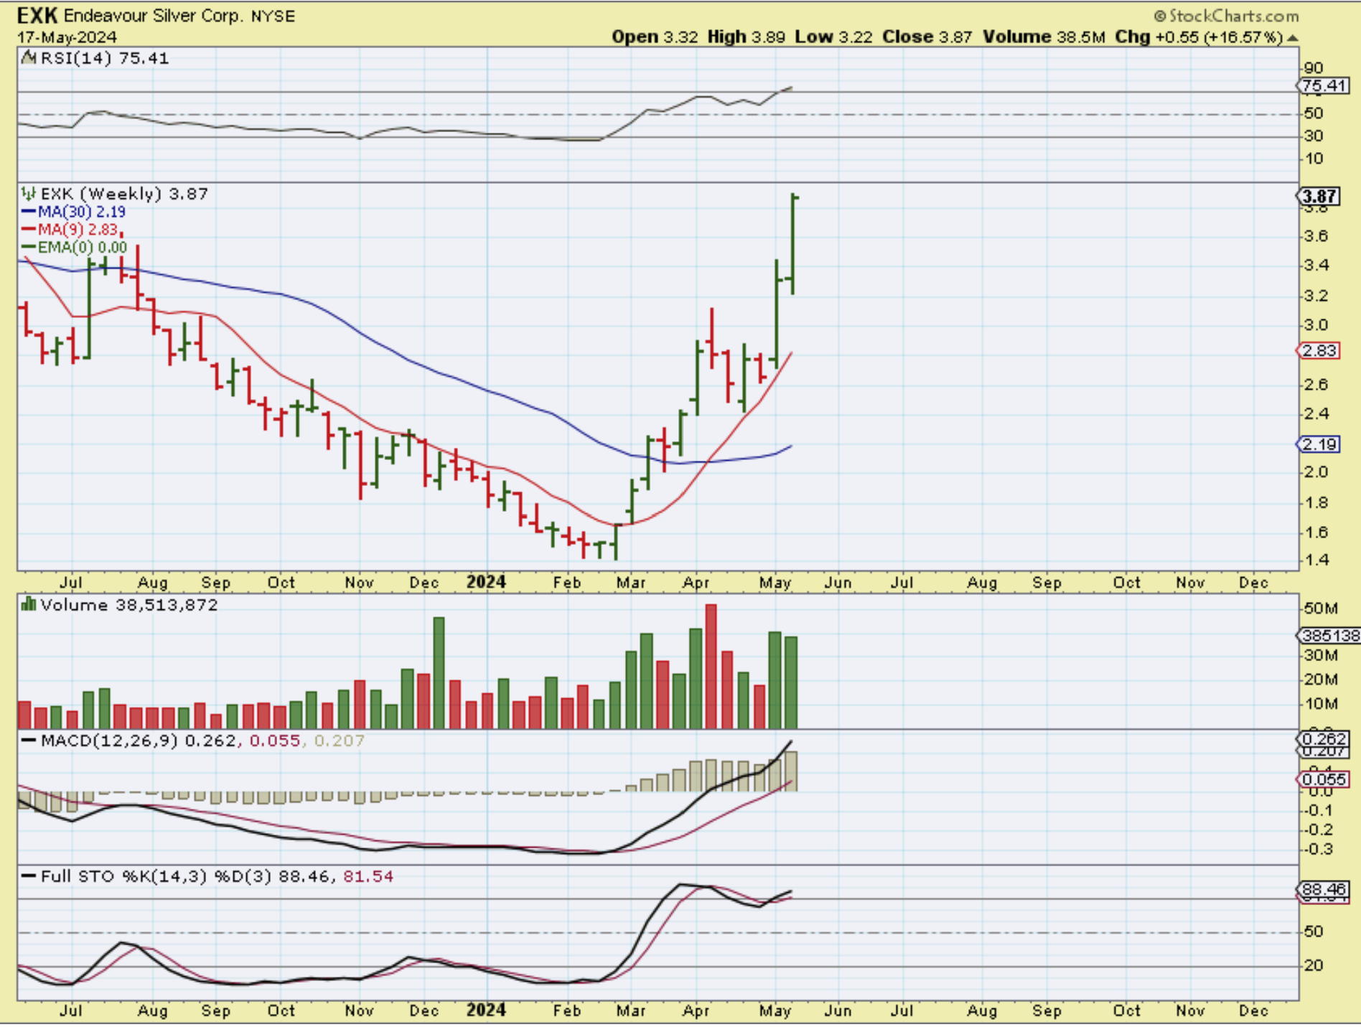The width and height of the screenshot is (1361, 1027).
Task: Click the price bar icon beside EXK (Weekly)
Action: (29, 193)
